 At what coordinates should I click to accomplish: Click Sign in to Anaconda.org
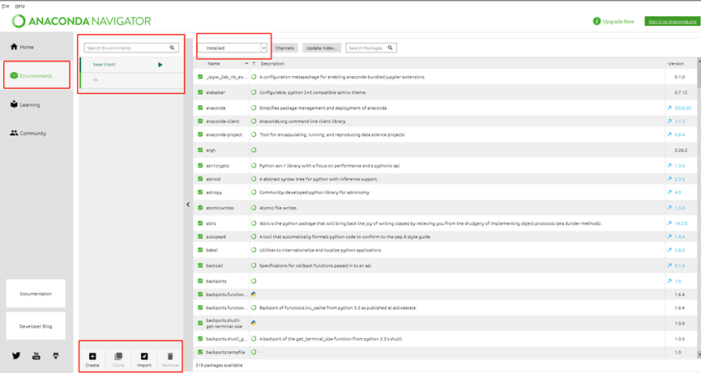click(x=672, y=21)
